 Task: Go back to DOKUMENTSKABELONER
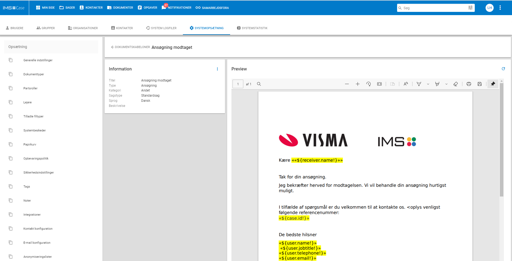[130, 47]
